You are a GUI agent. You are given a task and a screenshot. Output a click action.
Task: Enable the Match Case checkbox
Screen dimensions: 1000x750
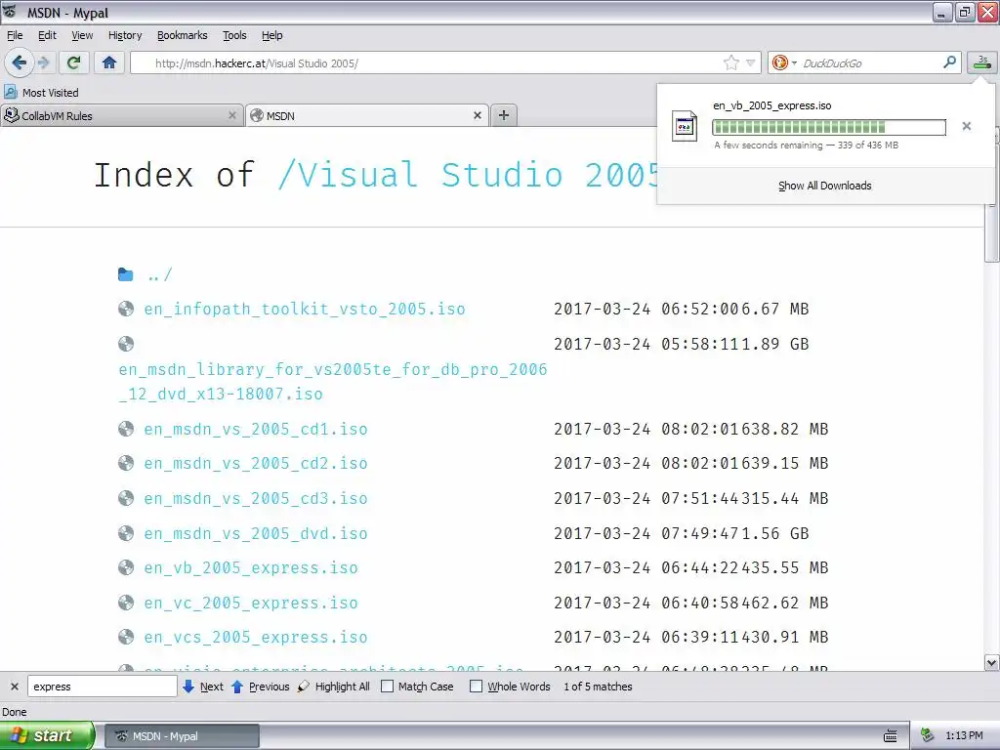pos(387,687)
